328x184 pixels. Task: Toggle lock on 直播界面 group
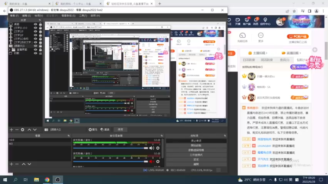[x=40, y=49]
